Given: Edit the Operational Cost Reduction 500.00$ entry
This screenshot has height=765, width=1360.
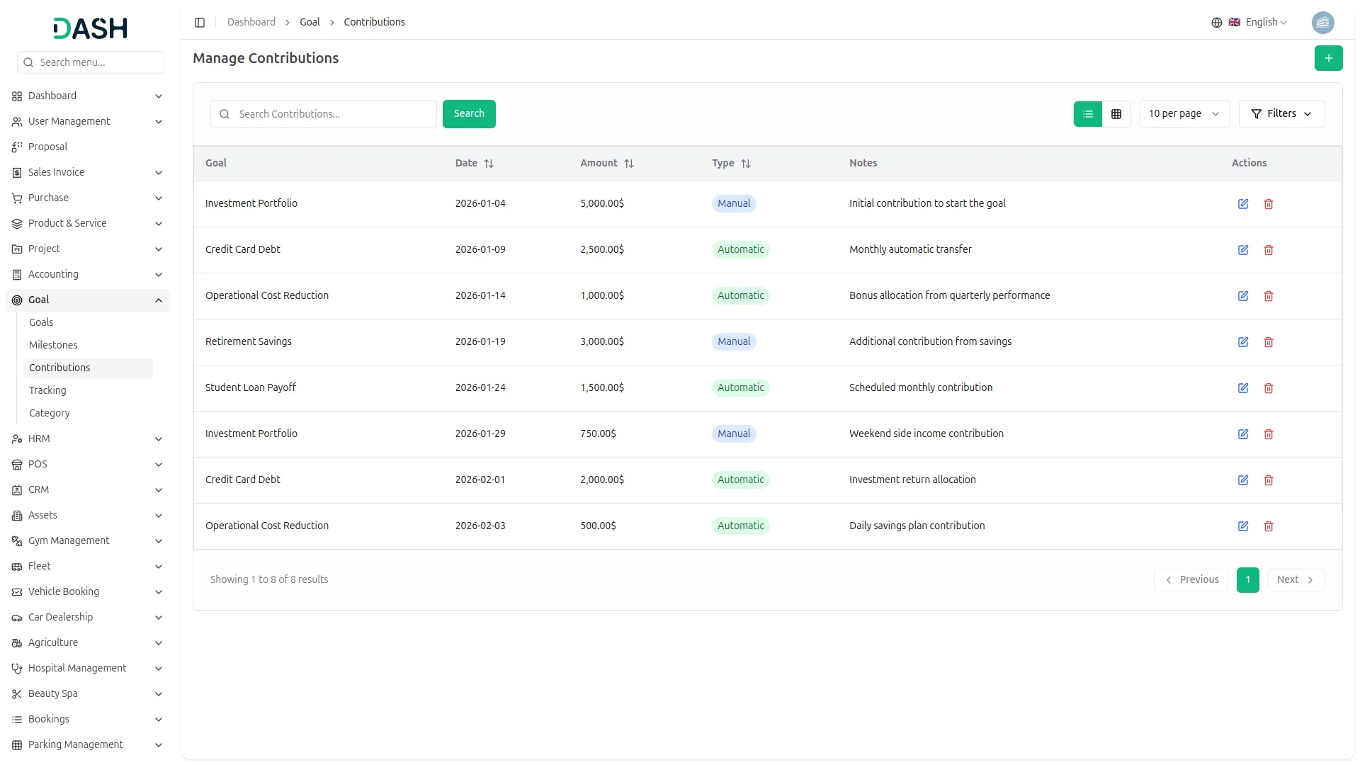Looking at the screenshot, I should (1242, 526).
